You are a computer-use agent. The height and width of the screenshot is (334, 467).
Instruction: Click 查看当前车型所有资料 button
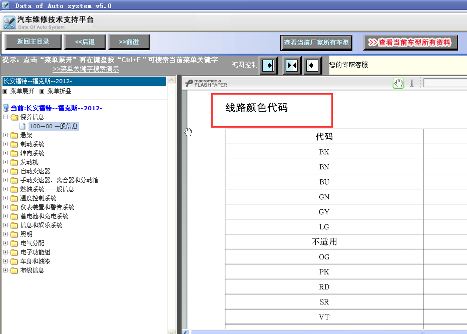point(410,43)
